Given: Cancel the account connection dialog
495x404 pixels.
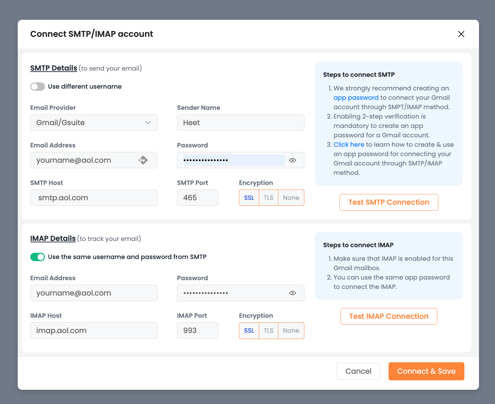Looking at the screenshot, I should pyautogui.click(x=358, y=371).
